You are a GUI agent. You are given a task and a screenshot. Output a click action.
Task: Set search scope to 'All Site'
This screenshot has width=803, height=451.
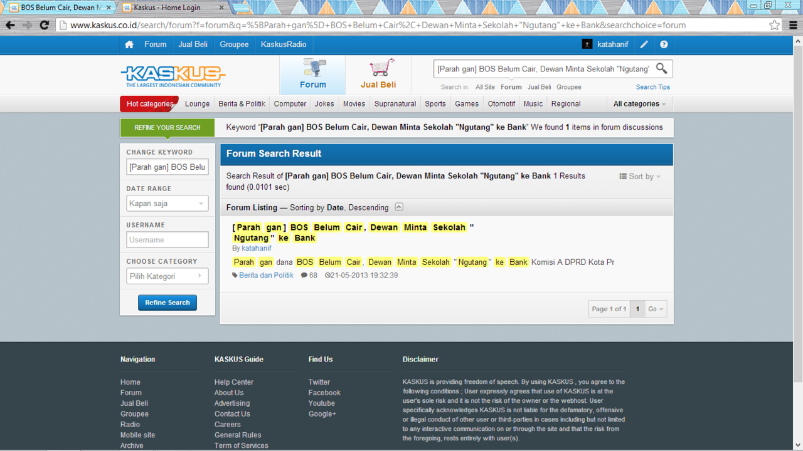(x=485, y=87)
